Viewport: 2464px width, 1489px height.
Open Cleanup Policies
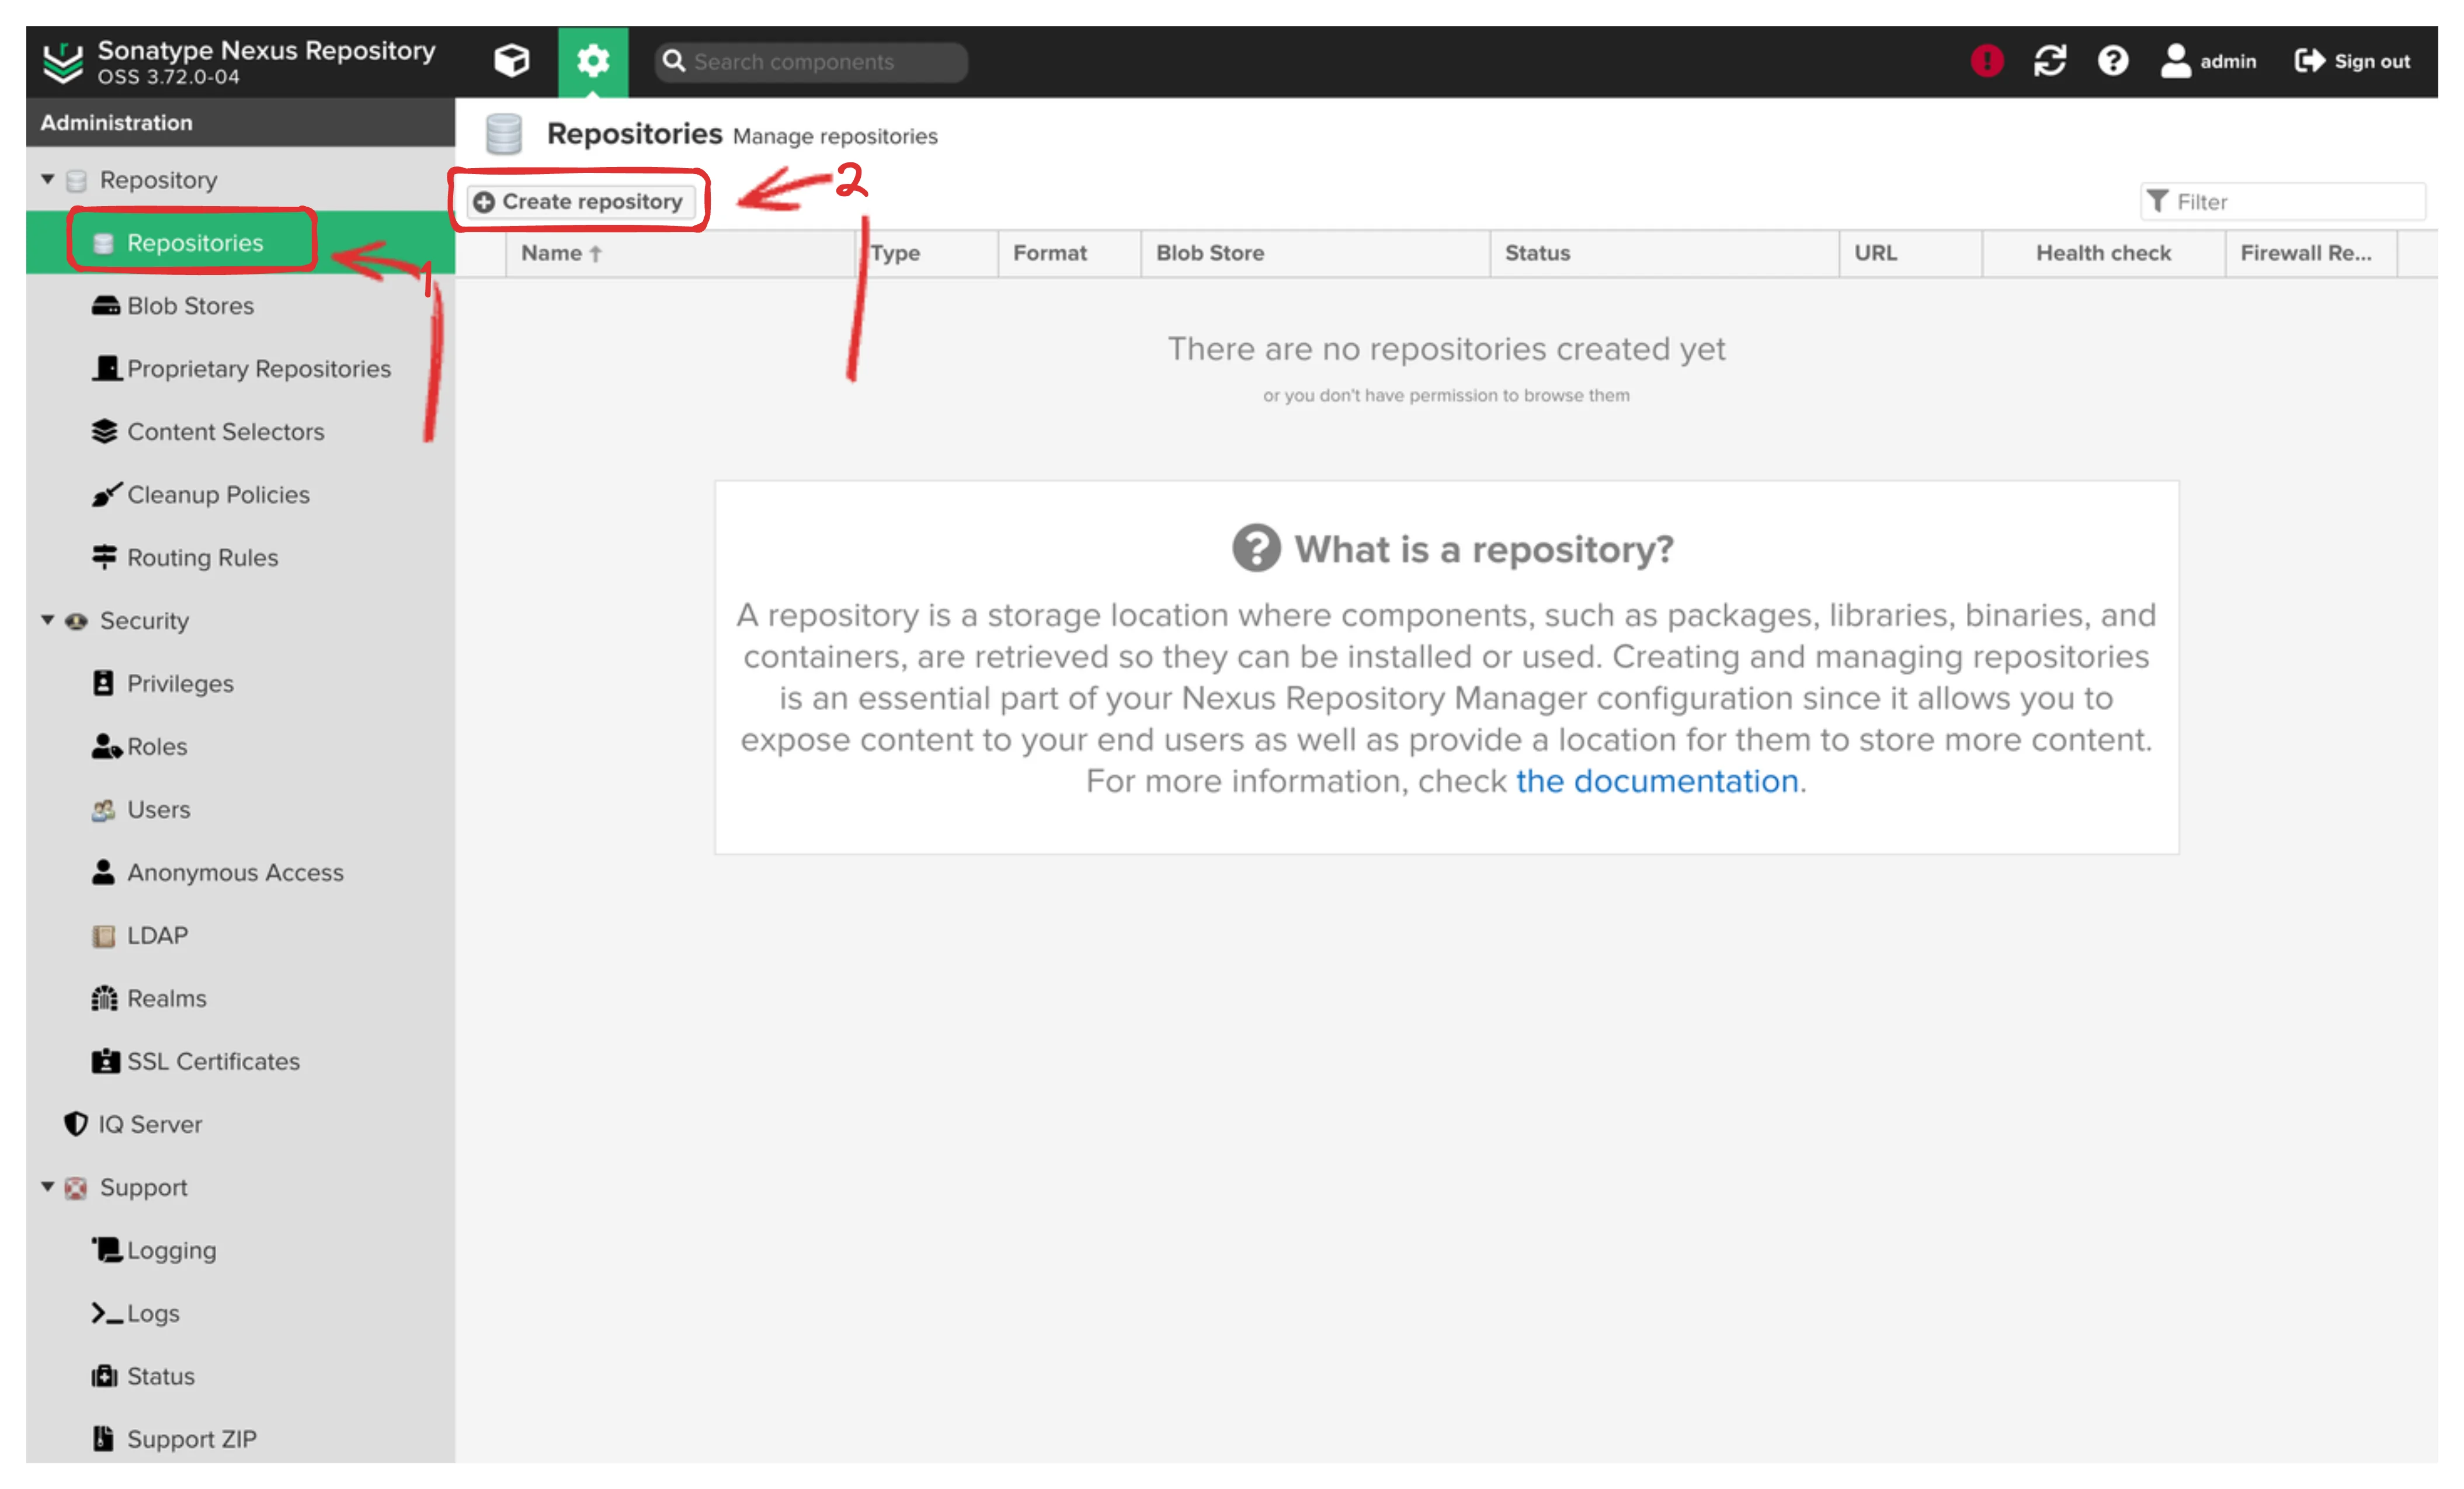tap(240, 495)
